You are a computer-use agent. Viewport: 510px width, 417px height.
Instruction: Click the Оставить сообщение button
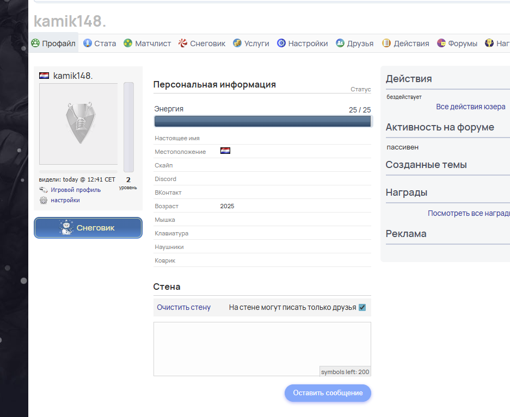pos(328,393)
